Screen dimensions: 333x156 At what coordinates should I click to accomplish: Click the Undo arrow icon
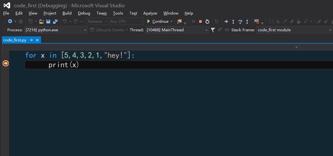[x=65, y=21]
